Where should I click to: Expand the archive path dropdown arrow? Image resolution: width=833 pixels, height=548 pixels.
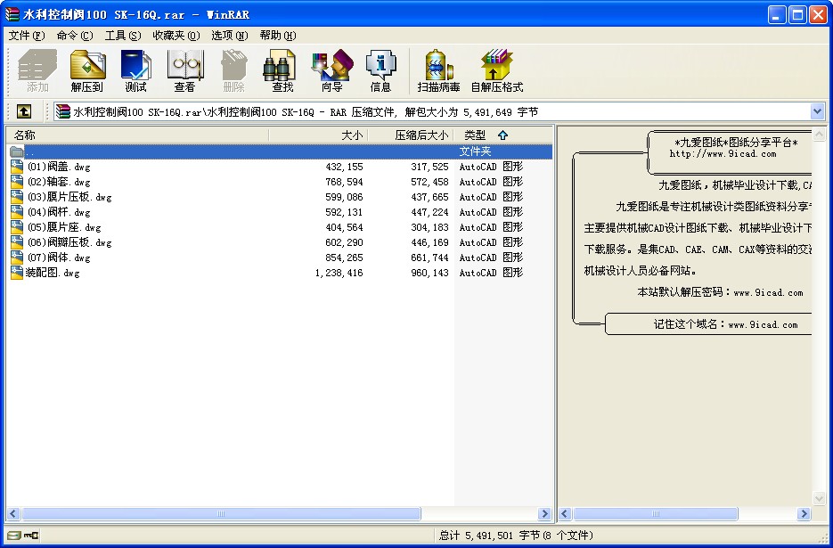point(817,111)
